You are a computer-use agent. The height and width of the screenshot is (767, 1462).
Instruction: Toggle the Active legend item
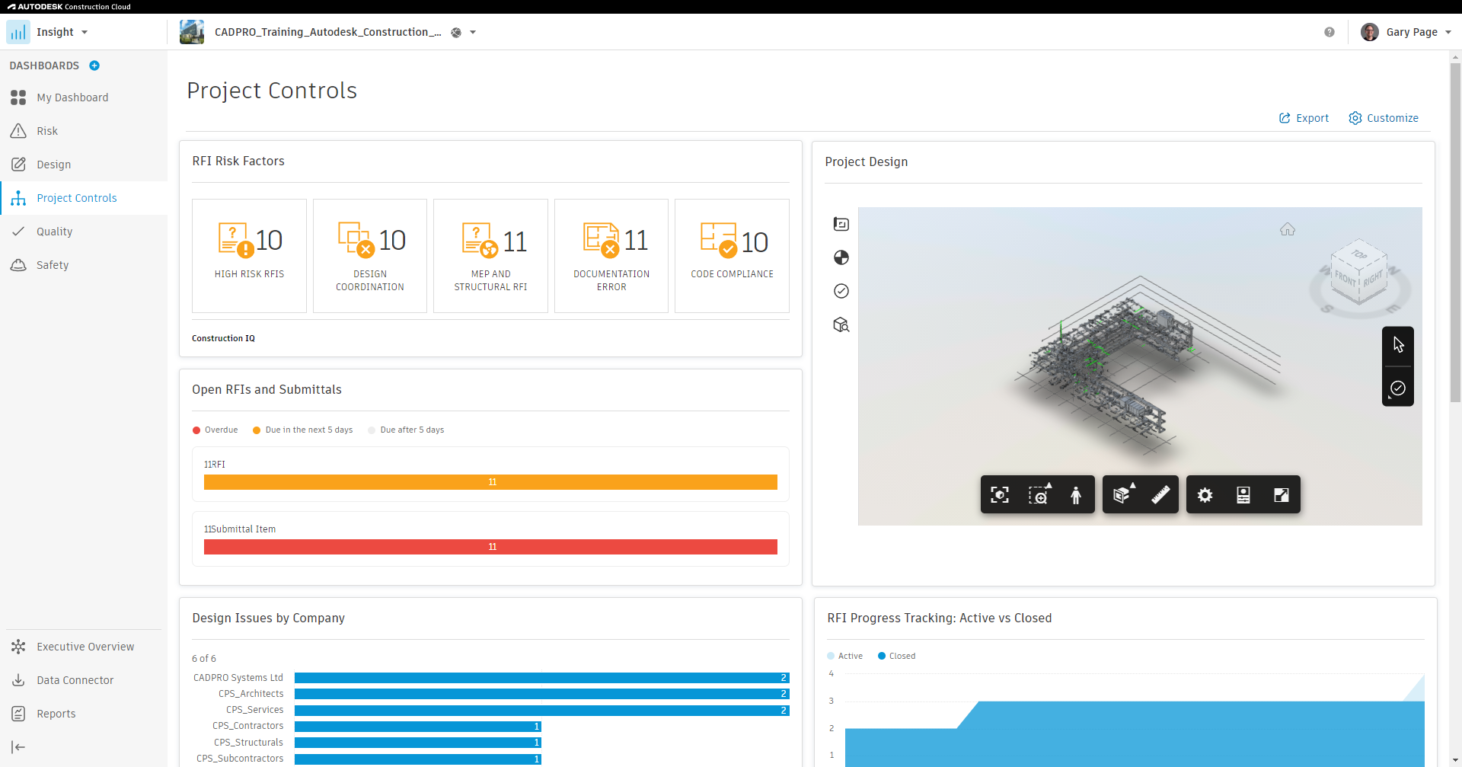tap(845, 656)
